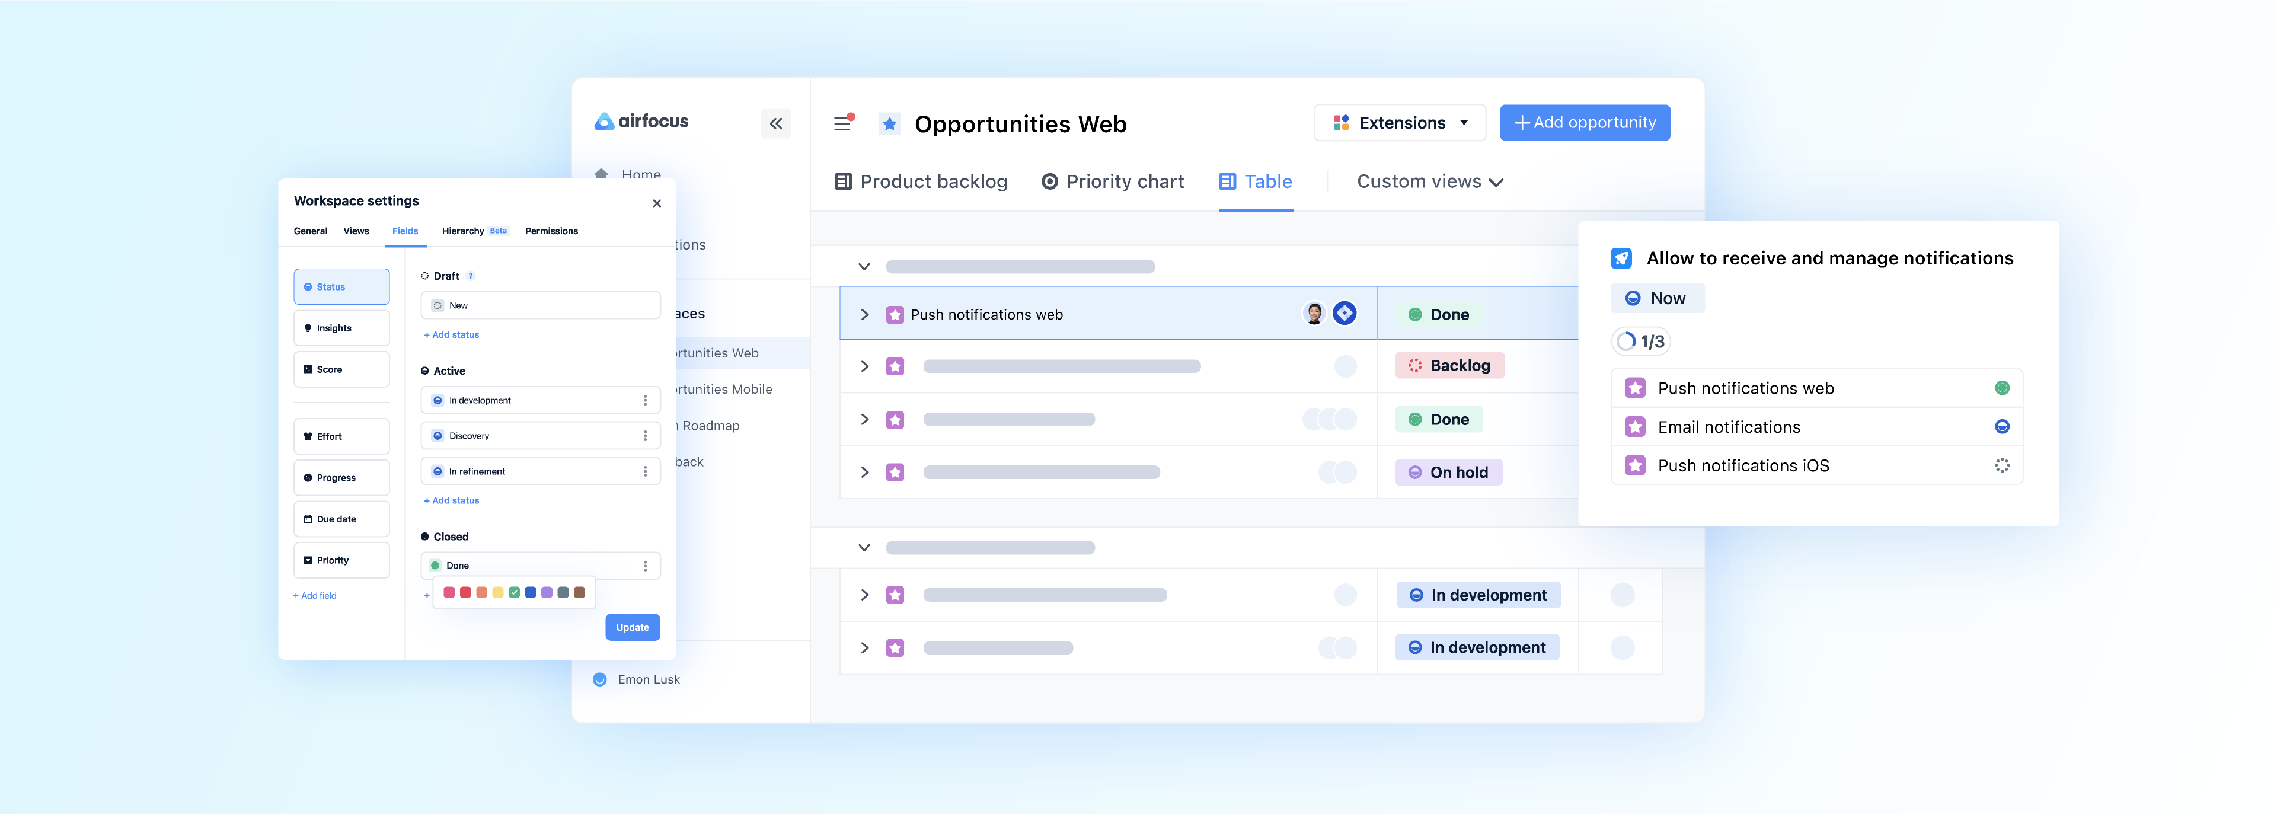Open the Extensions dropdown
This screenshot has width=2277, height=814.
pyautogui.click(x=1398, y=122)
